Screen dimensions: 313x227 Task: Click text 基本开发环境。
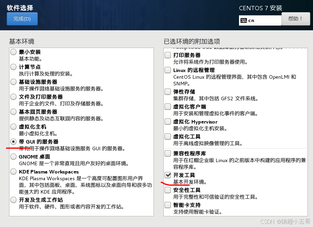(190, 182)
